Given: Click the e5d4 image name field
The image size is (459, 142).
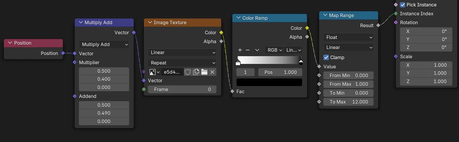Looking at the screenshot, I should tap(172, 72).
